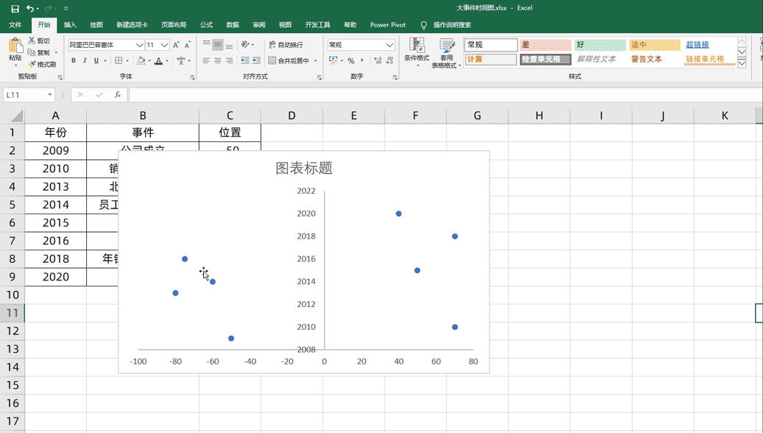The image size is (763, 433).
Task: Click the font color A icon
Action: pyautogui.click(x=158, y=60)
